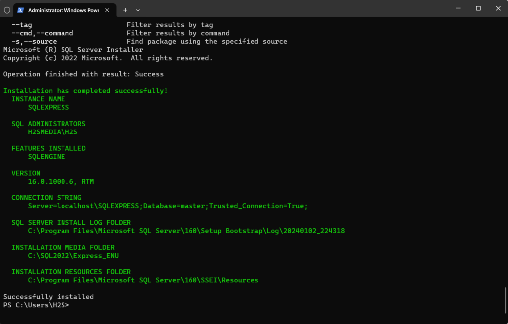The width and height of the screenshot is (508, 324).
Task: Click the version number 16.0.1000.6, RTM
Action: [x=61, y=181]
